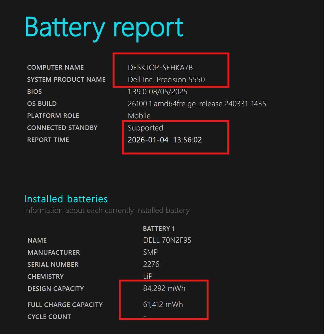Click the "CYCLE COUNT" row label
The height and width of the screenshot is (334, 324).
(49, 317)
